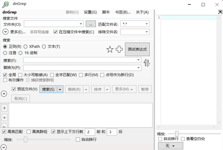Screen dimensions: 223x150
Task: Click the 测试表达式 button
Action: tap(137, 49)
